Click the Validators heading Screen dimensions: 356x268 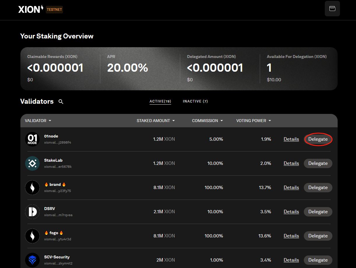click(37, 101)
